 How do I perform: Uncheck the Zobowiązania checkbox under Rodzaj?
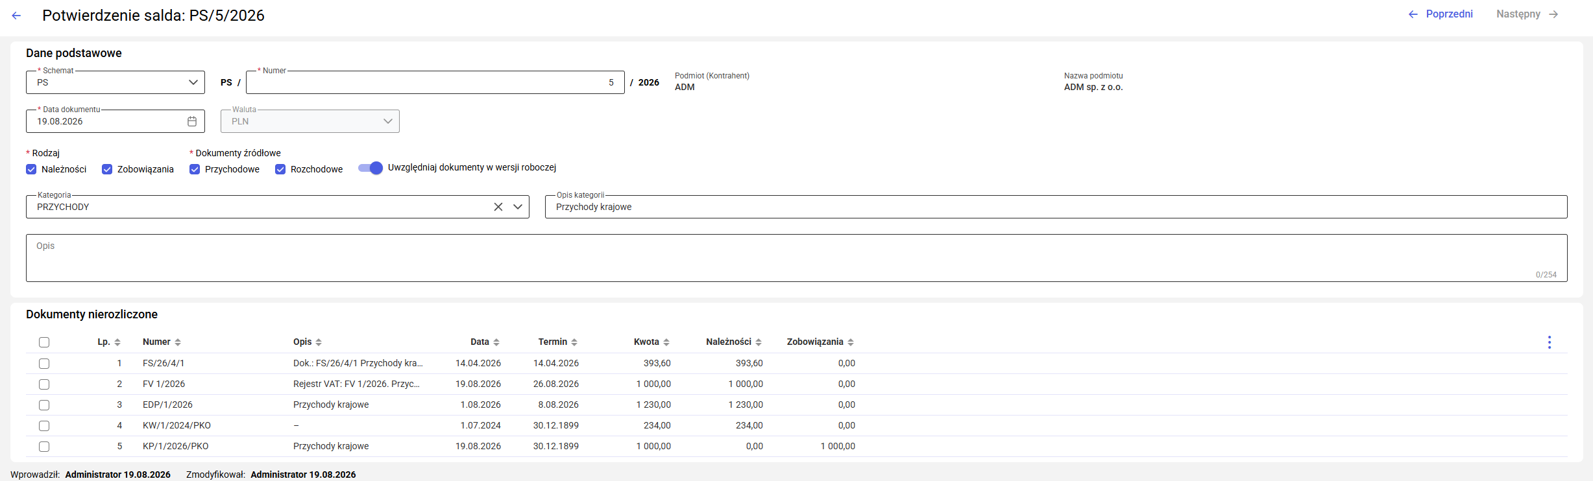[x=107, y=169]
